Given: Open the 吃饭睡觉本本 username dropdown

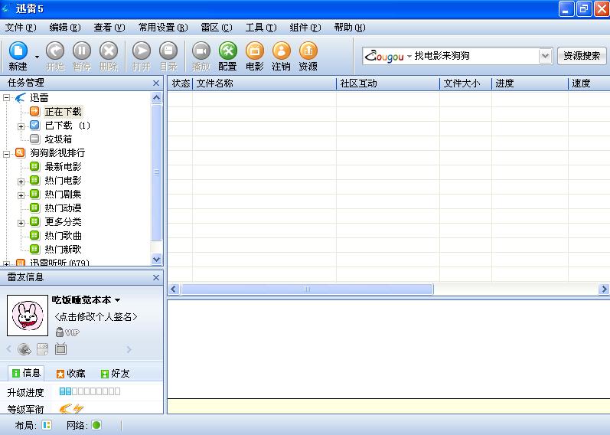Looking at the screenshot, I should (x=118, y=300).
